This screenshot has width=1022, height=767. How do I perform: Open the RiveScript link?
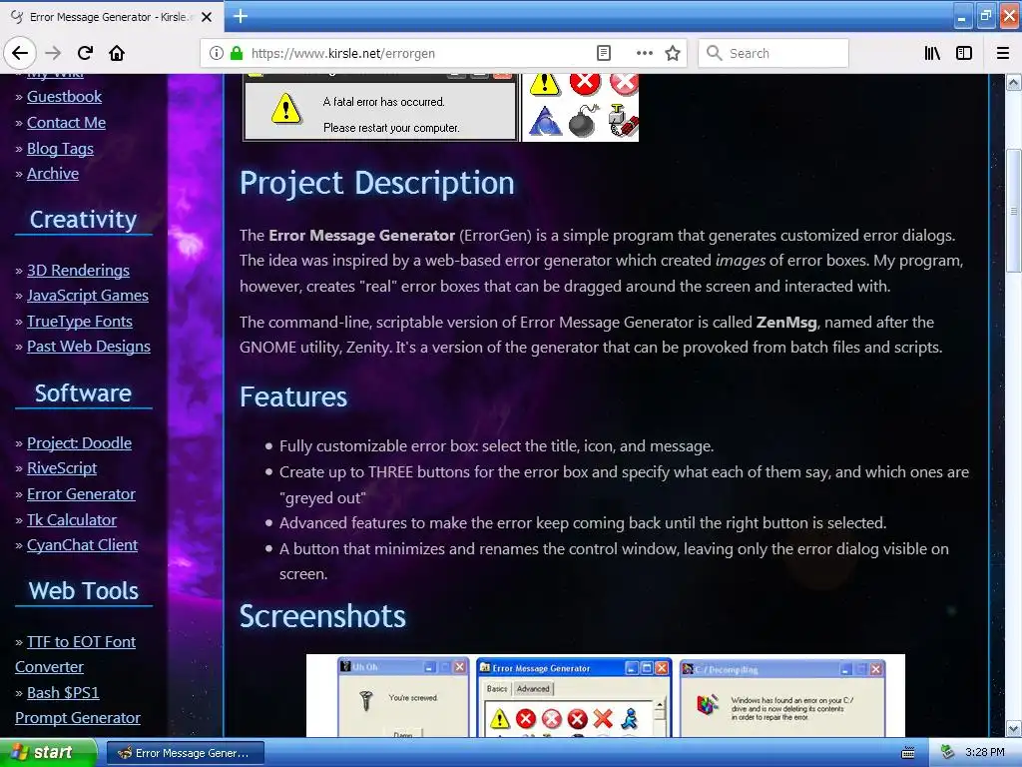coord(62,468)
